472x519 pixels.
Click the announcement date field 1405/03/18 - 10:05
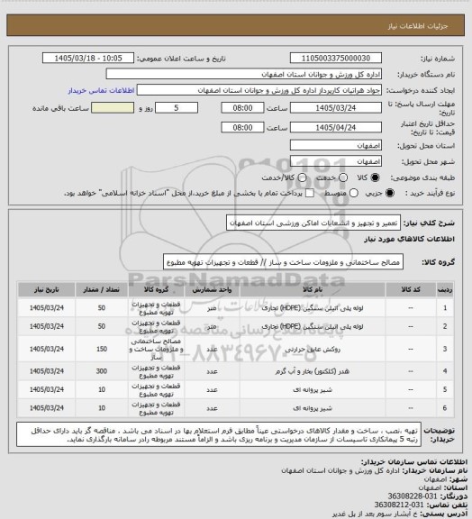coord(88,58)
